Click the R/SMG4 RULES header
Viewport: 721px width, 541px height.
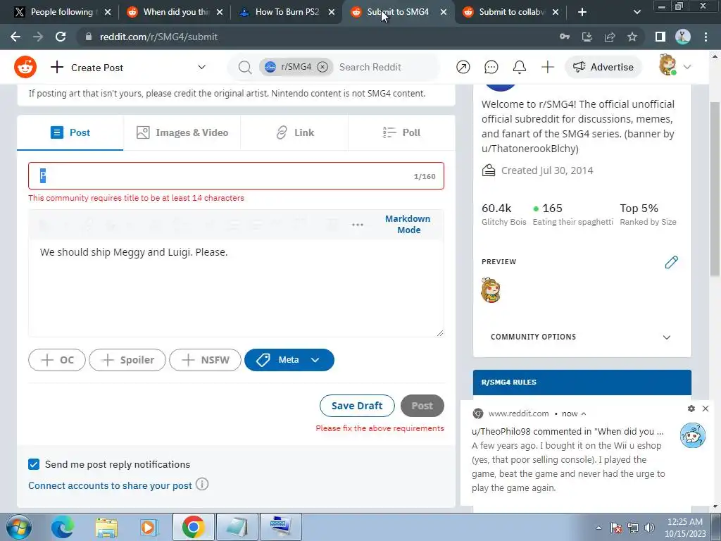pos(582,383)
